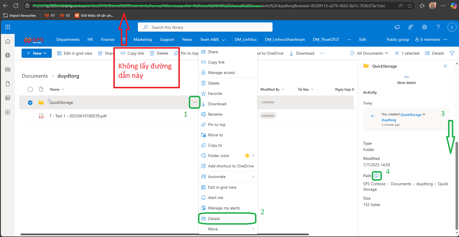Click the Settings gear icon in header
The image size is (459, 237).
tap(424, 27)
